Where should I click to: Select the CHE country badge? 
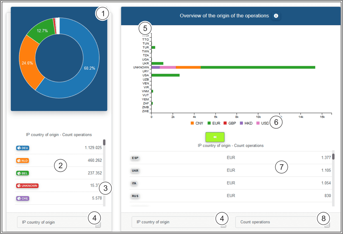pos(23,198)
